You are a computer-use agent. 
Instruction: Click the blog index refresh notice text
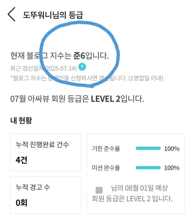tap(87, 78)
